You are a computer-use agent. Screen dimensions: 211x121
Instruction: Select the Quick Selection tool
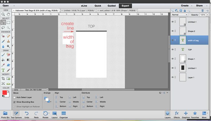(x=8, y=28)
